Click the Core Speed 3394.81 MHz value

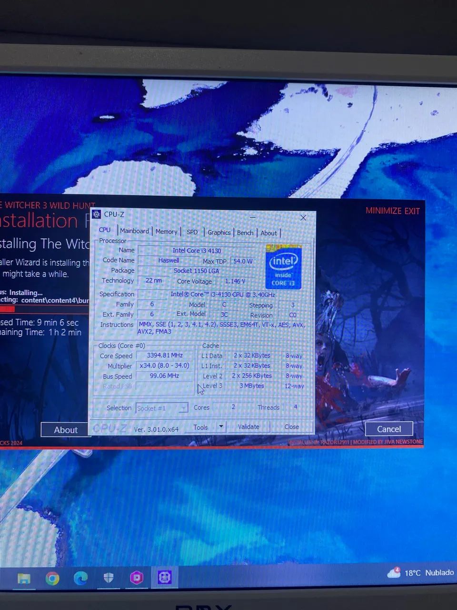point(165,355)
